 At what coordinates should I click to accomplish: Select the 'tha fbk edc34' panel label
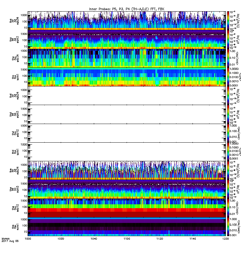(15, 58)
